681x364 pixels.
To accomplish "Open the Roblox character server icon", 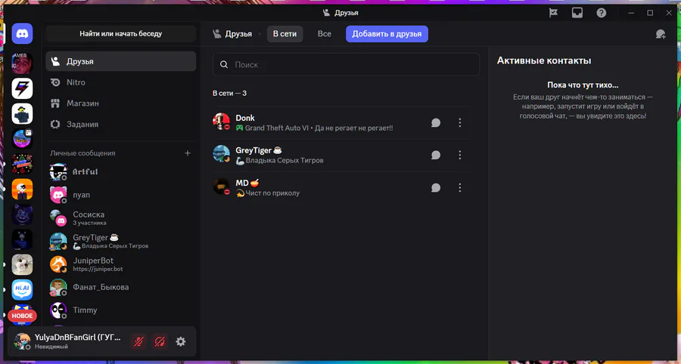I will (22, 113).
